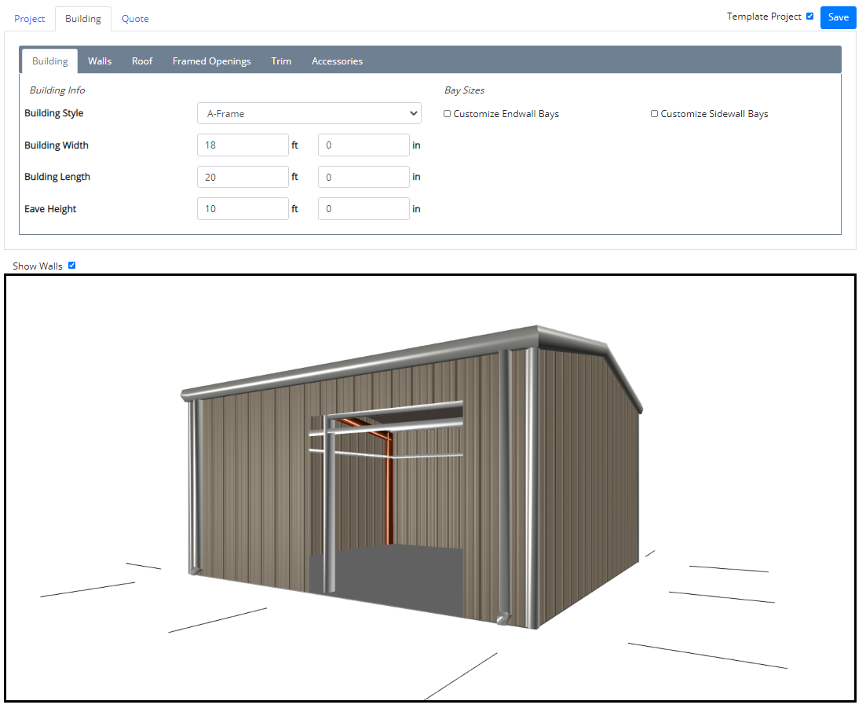
Task: Click the Save button
Action: (838, 17)
